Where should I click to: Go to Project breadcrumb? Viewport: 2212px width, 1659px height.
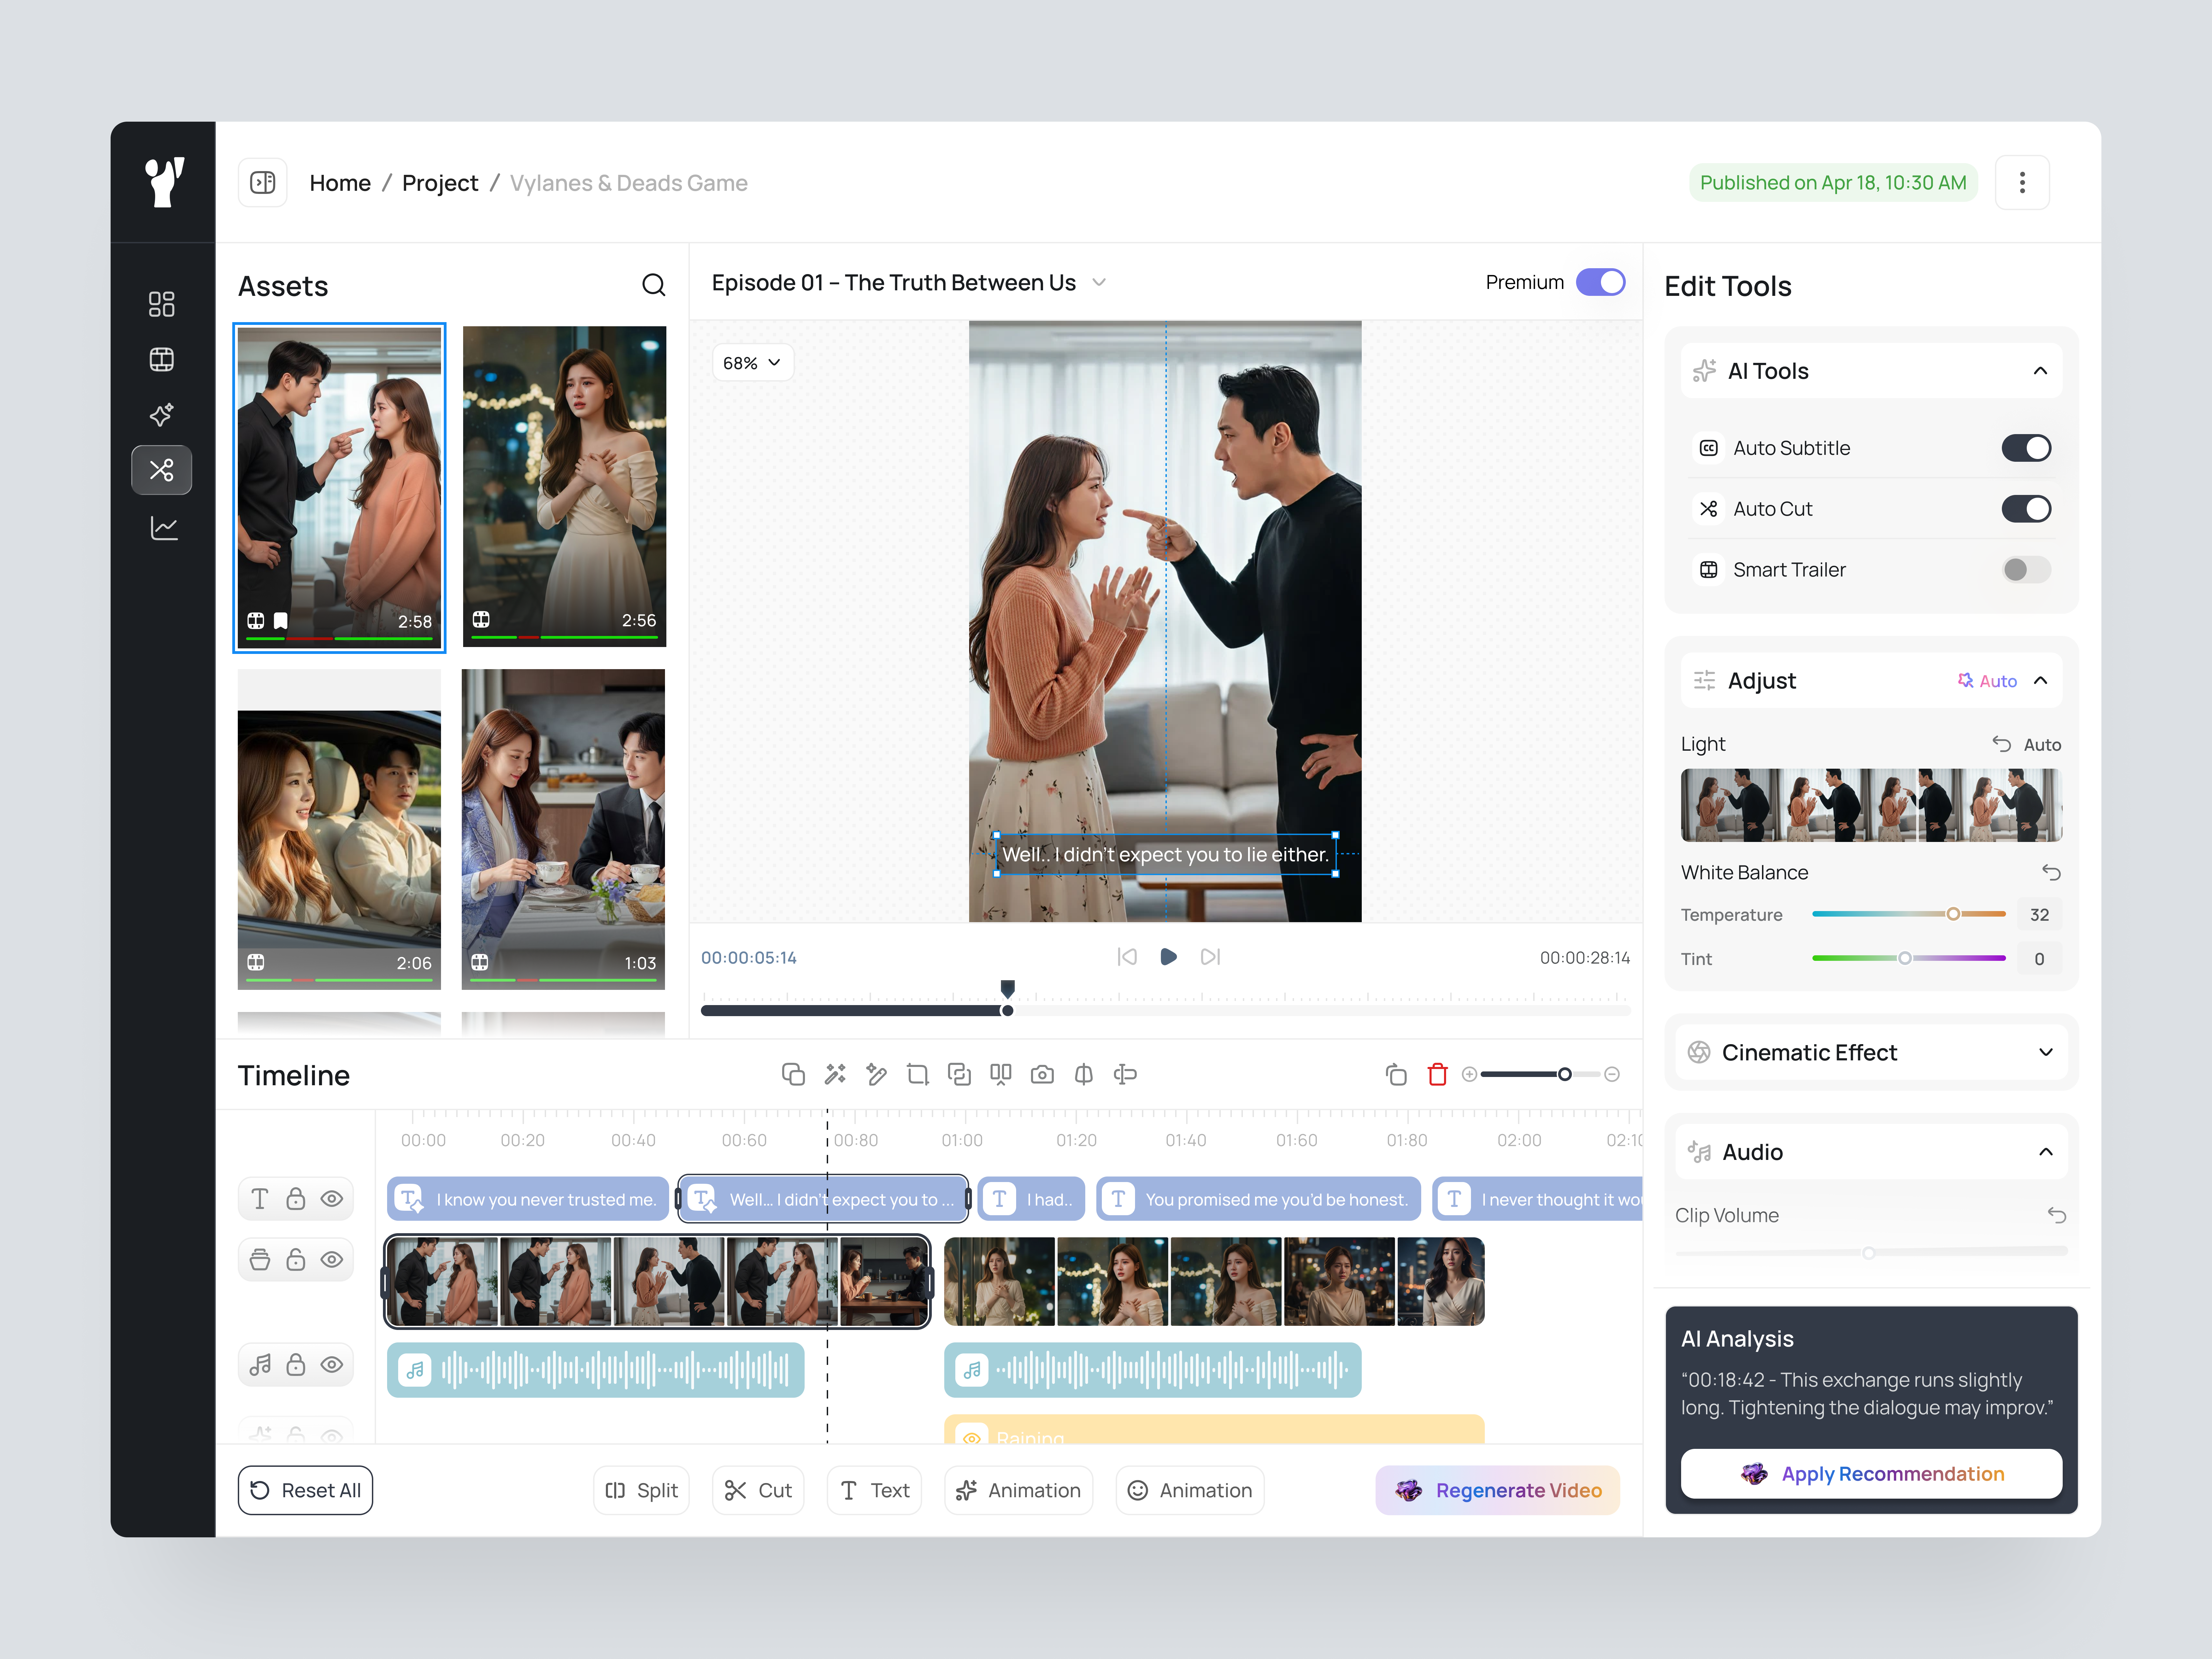tap(440, 183)
